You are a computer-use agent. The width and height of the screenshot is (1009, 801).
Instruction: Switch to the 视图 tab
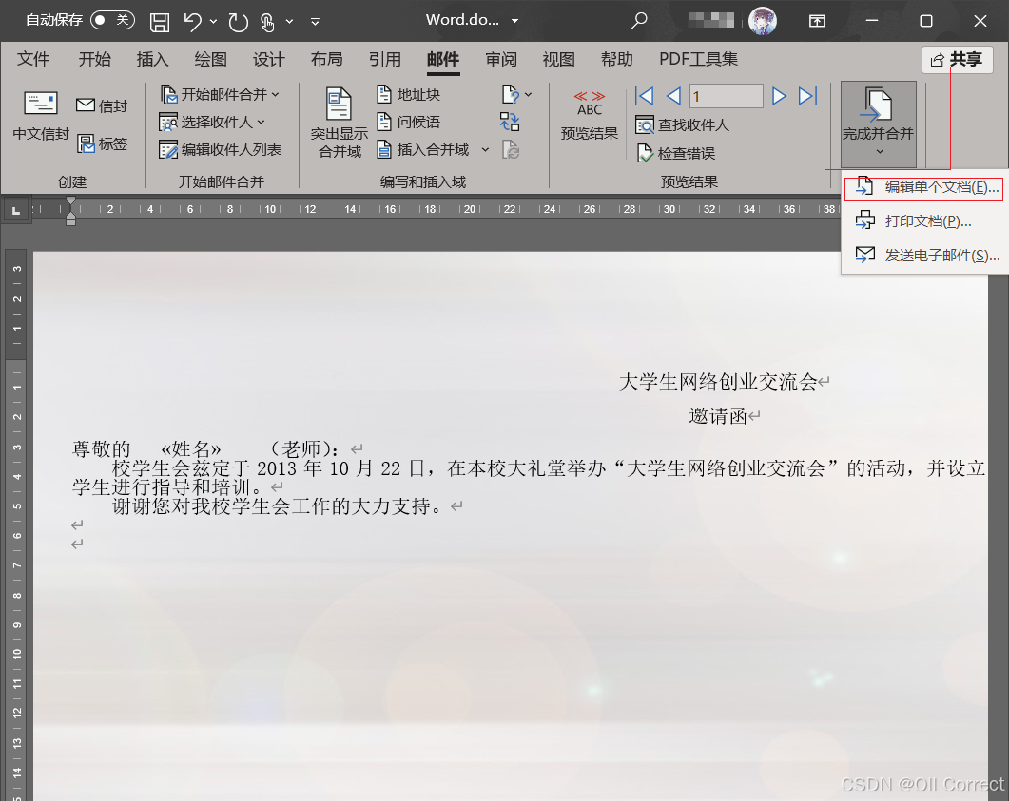point(558,59)
